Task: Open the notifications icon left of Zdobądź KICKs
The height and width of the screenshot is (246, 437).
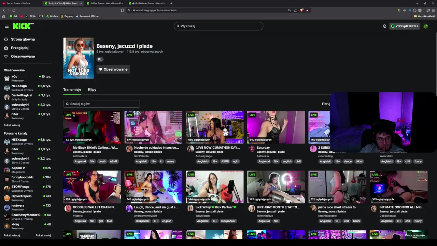Action: 384,26
